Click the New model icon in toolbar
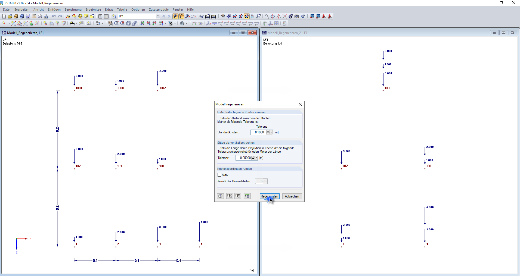The height and width of the screenshot is (276, 520). click(x=4, y=16)
